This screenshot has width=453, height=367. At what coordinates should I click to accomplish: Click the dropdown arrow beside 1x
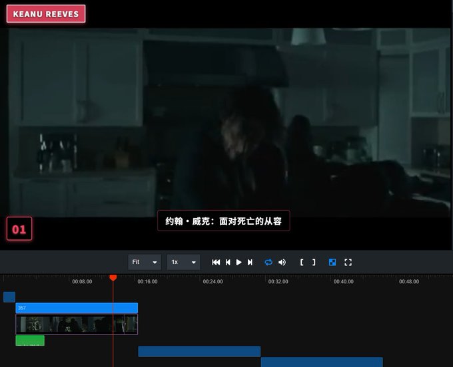click(194, 263)
